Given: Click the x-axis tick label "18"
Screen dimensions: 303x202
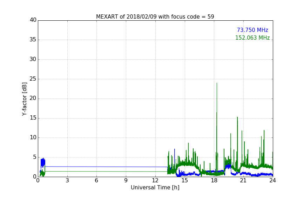Looking at the screenshot, I should [214, 181].
